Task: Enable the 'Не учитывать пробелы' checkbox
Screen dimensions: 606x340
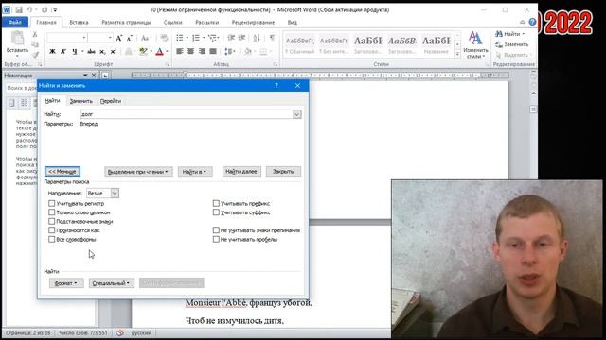Action: point(216,239)
